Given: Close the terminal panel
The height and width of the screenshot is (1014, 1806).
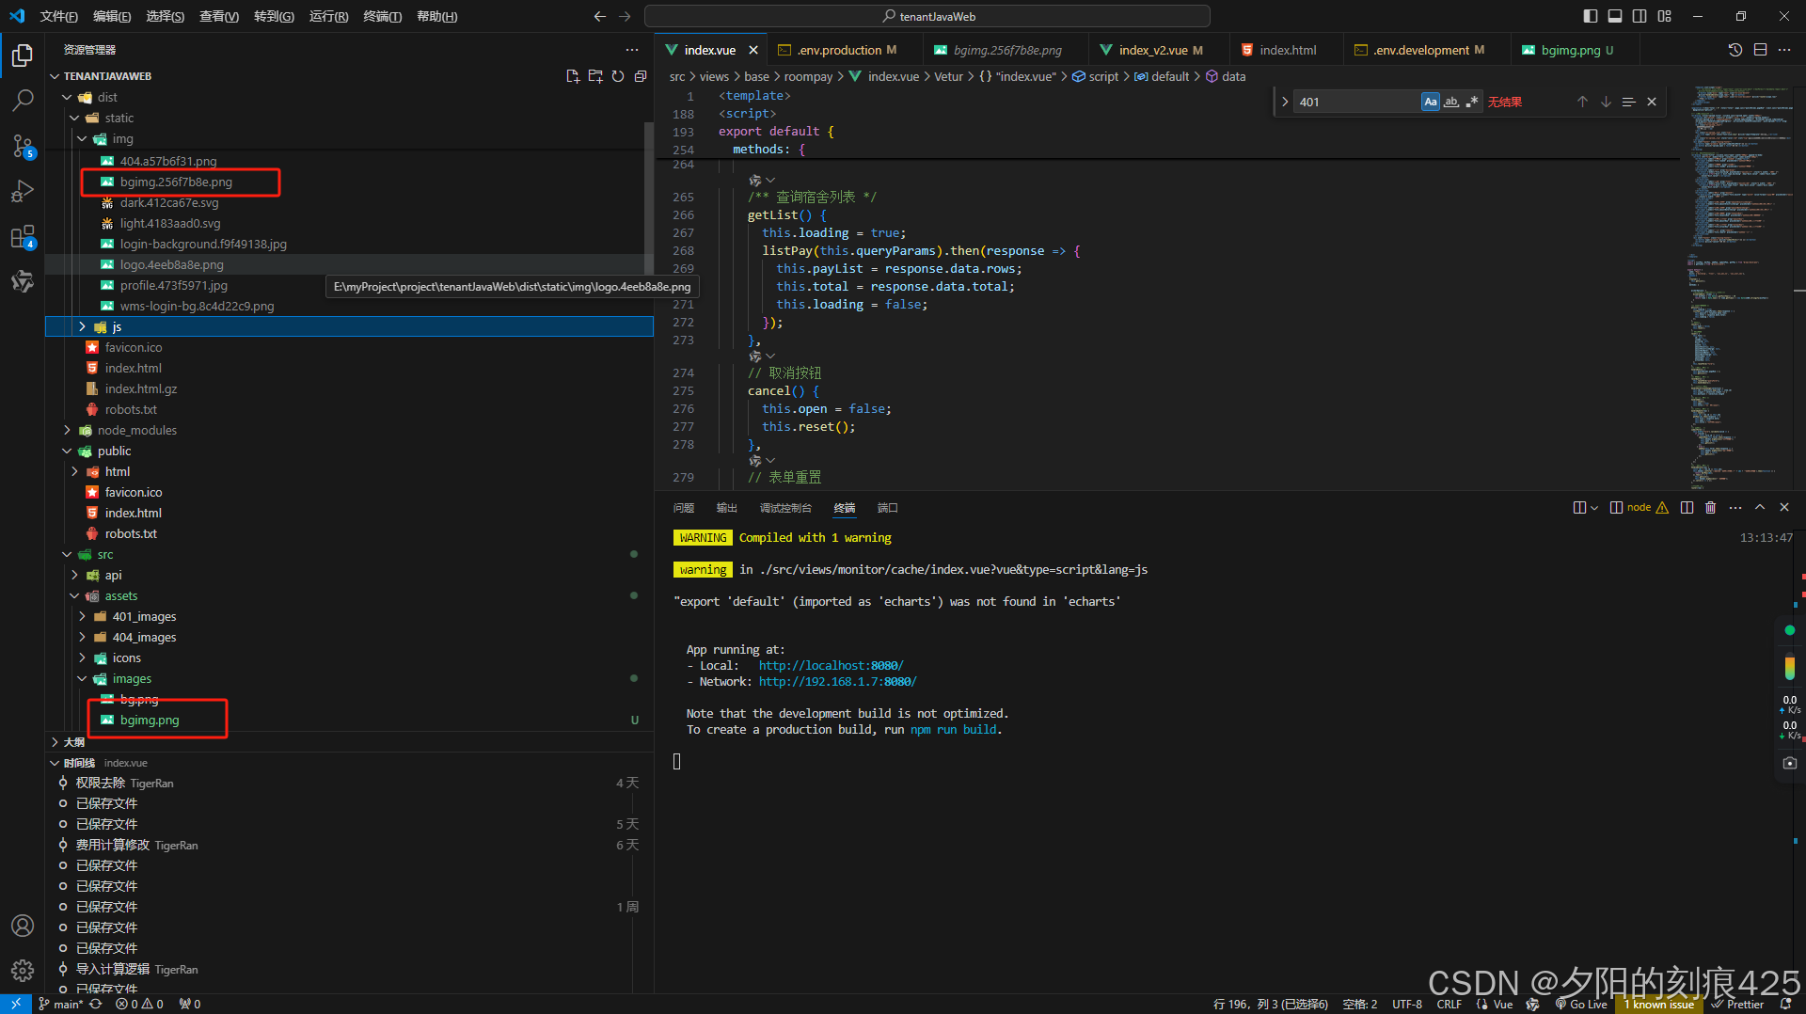Looking at the screenshot, I should pyautogui.click(x=1784, y=507).
